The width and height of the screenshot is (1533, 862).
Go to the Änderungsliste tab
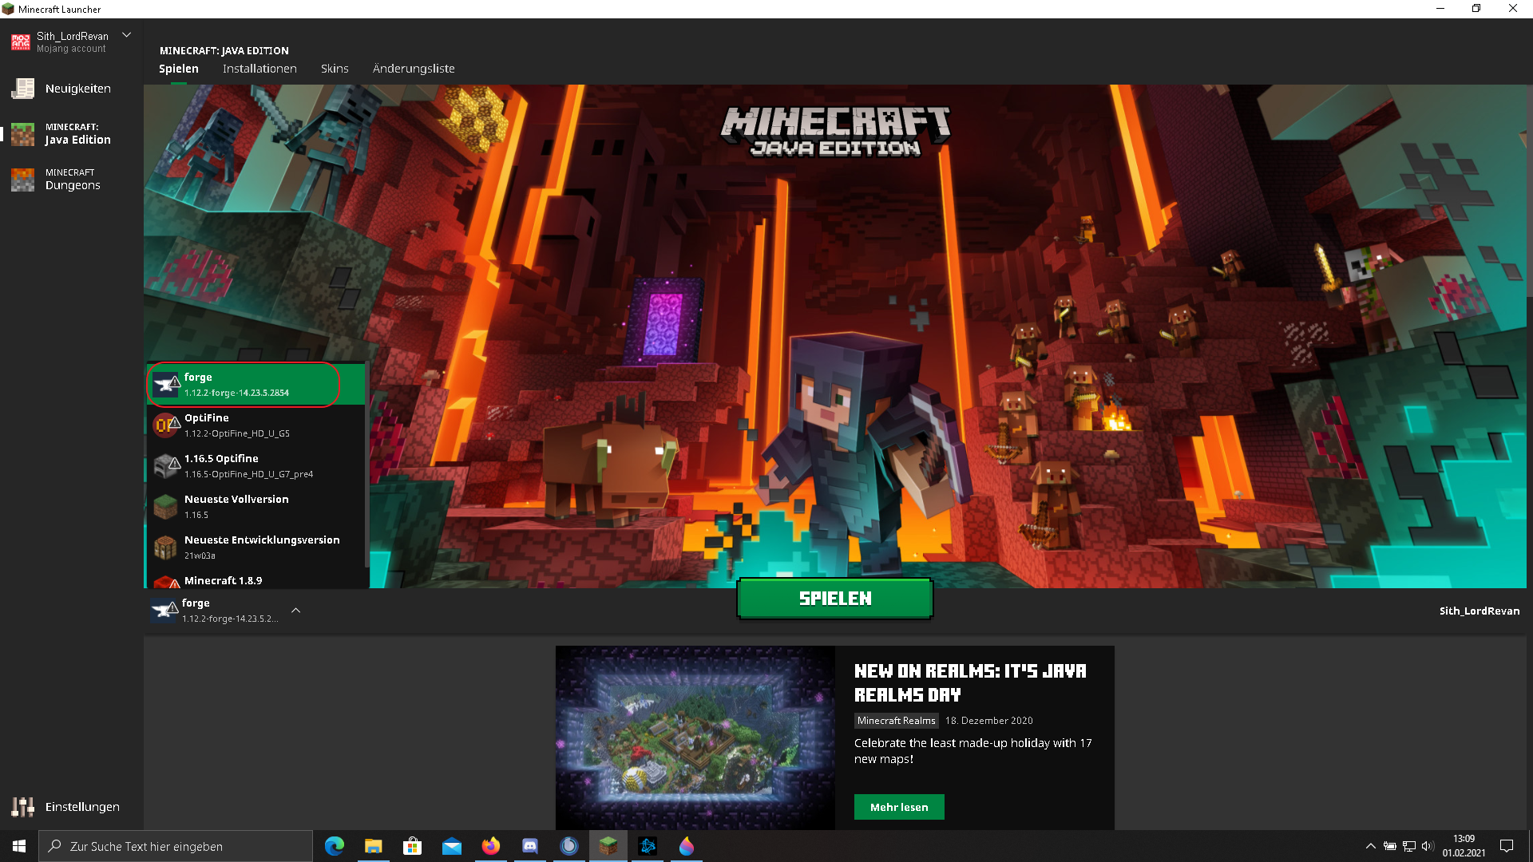pos(414,69)
